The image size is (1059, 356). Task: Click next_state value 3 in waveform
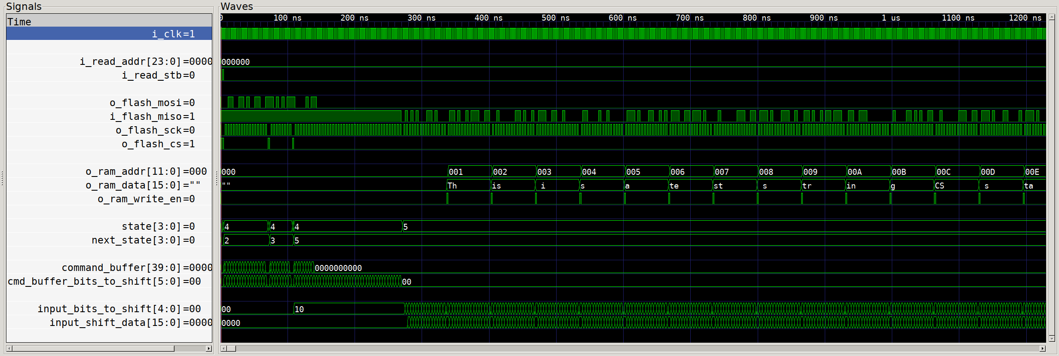coord(273,240)
